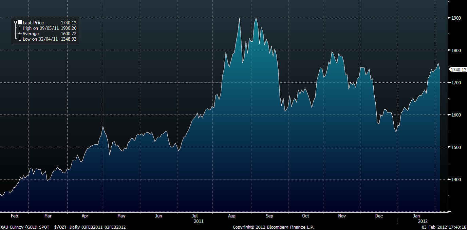Screen dimensions: 467x230
Task: Click the 2011 year label on timeline
Action: (199, 221)
